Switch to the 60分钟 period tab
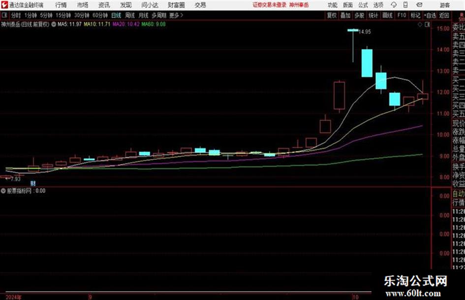Screen dimensions: 465x300 point(100,15)
